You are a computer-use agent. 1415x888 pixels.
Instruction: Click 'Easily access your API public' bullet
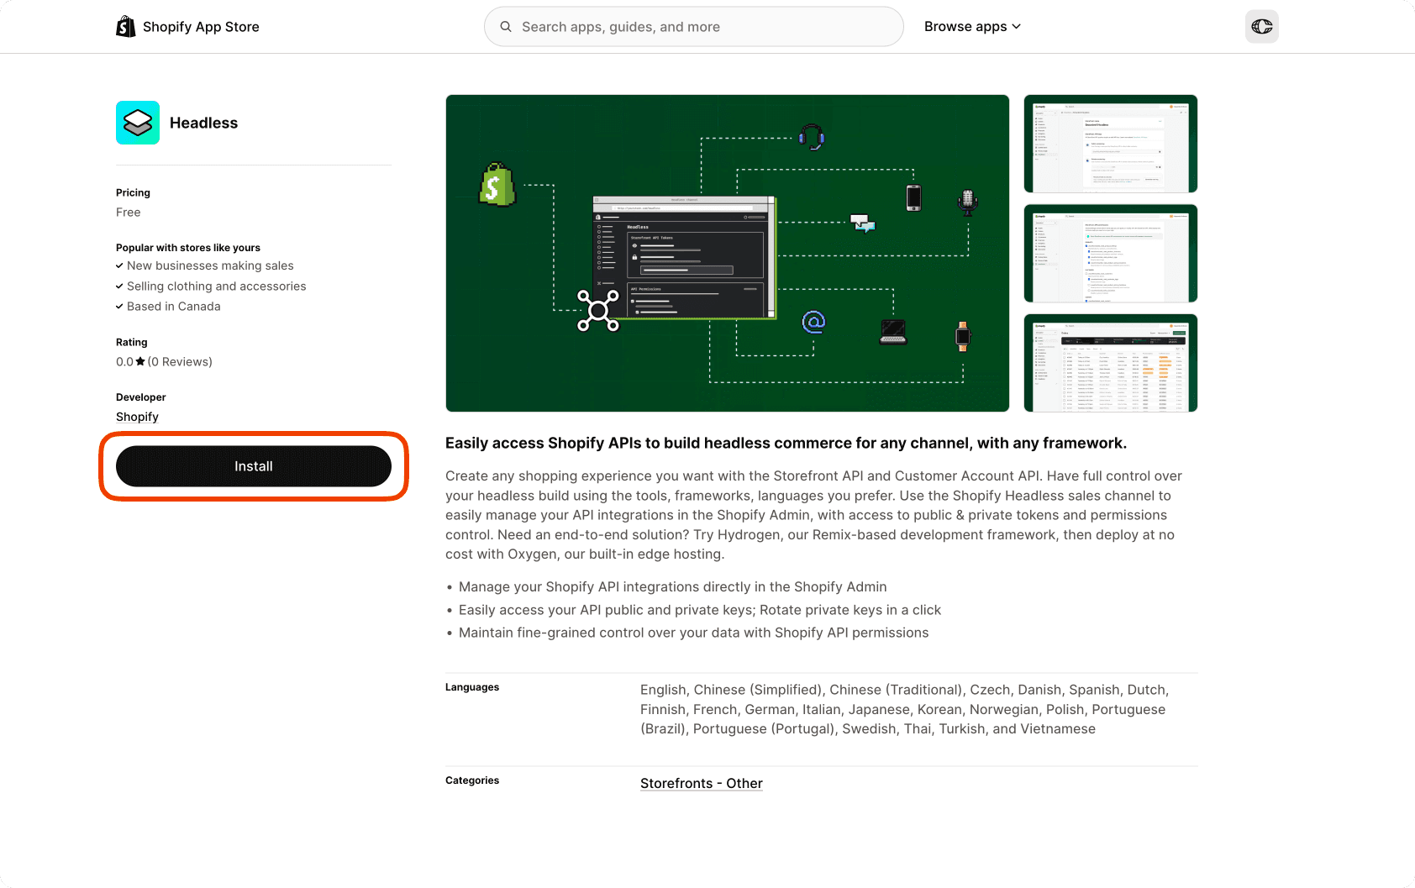pos(700,610)
